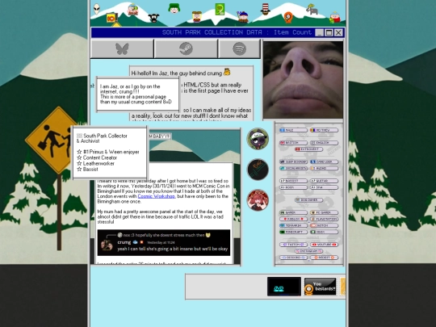
Task: Click the '#1 Primus & Ween enjoyer' line
Action: coord(108,152)
